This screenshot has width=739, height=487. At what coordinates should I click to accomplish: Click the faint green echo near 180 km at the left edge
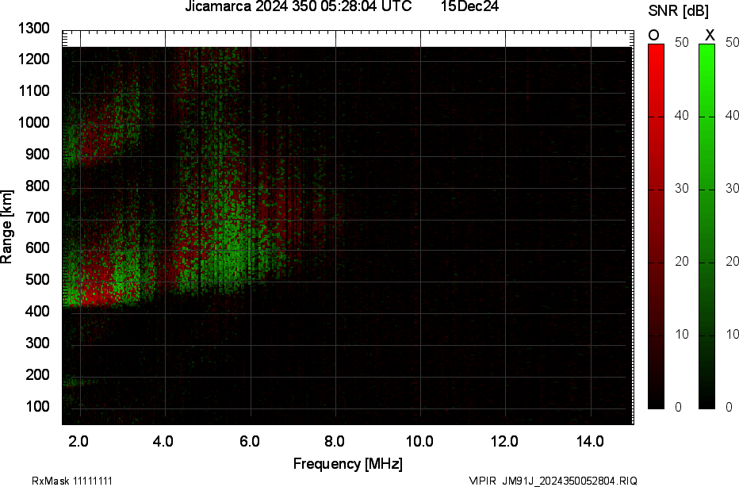click(x=78, y=381)
